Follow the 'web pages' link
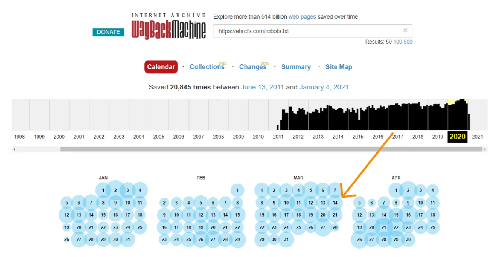 click(302, 17)
